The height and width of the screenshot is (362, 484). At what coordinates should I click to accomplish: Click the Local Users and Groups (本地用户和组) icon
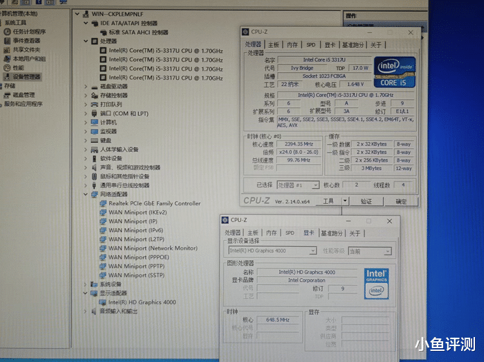(7, 59)
